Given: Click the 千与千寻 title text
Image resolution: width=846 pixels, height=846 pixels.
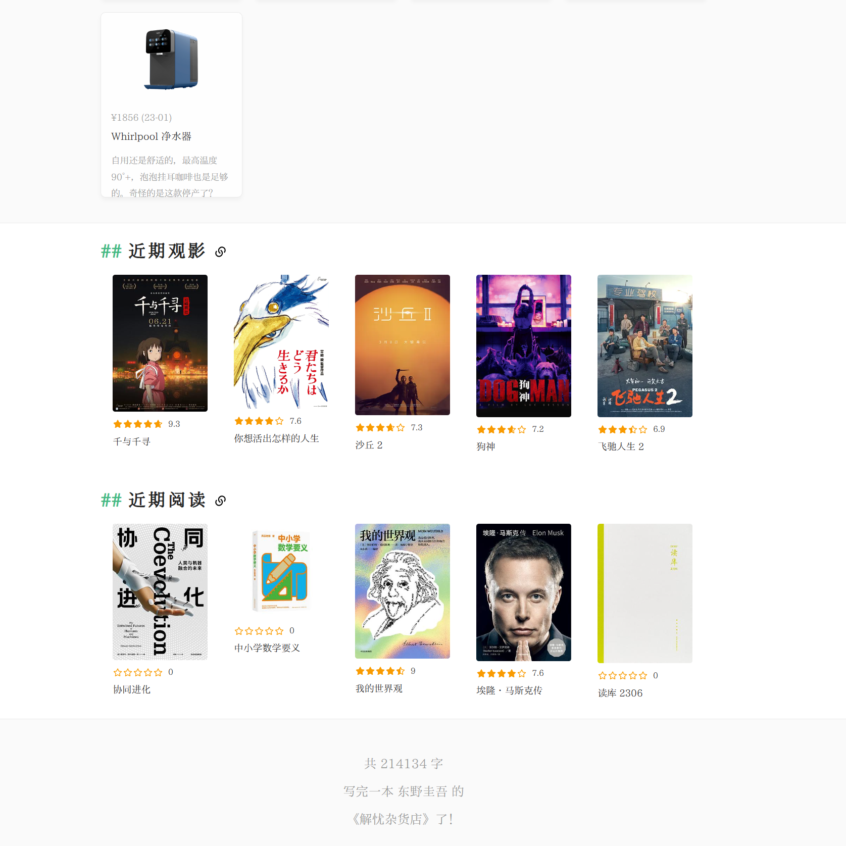Looking at the screenshot, I should tap(132, 441).
